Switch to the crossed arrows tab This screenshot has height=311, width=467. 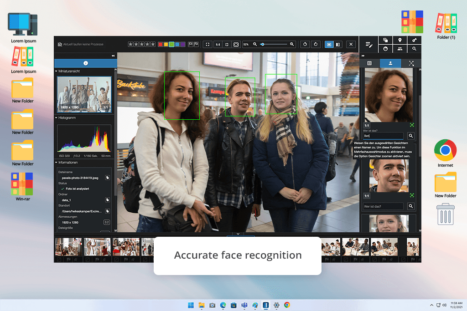pyautogui.click(x=411, y=63)
